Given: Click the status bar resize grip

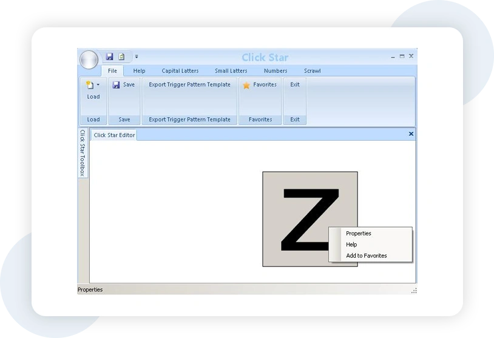Looking at the screenshot, I should click(x=414, y=291).
